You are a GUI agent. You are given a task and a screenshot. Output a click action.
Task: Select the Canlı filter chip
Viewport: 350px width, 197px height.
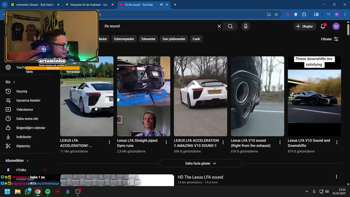pyautogui.click(x=196, y=39)
